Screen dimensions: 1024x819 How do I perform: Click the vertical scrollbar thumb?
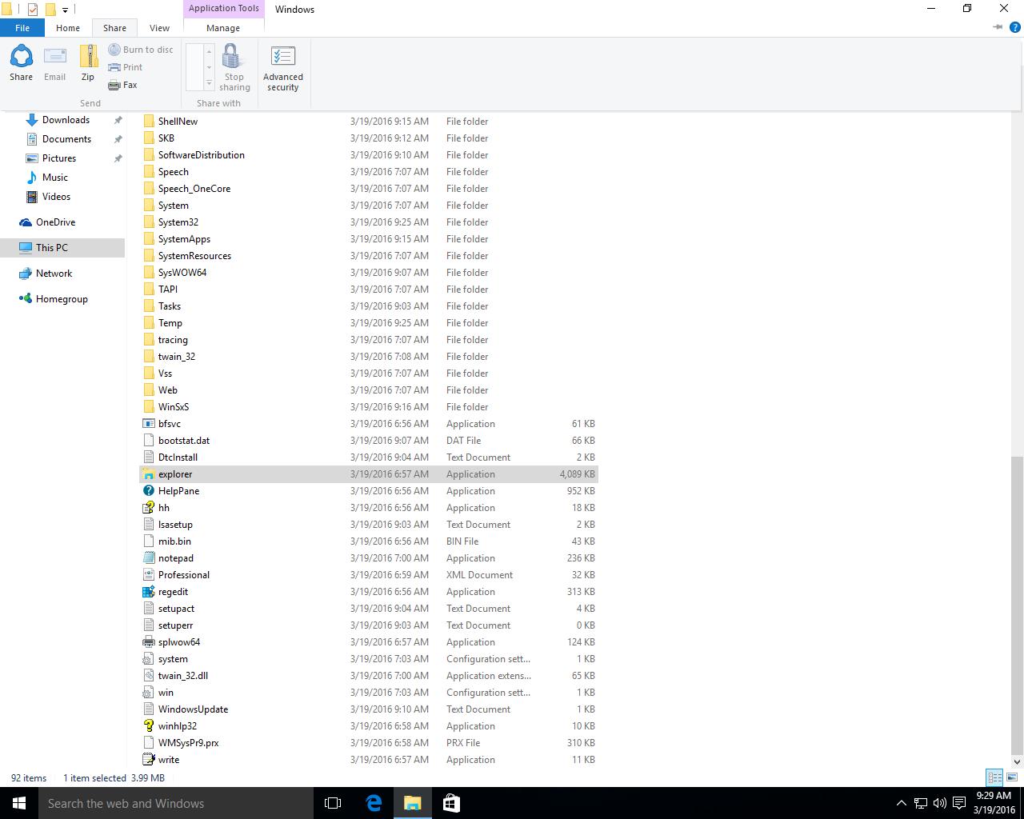coord(1017,604)
